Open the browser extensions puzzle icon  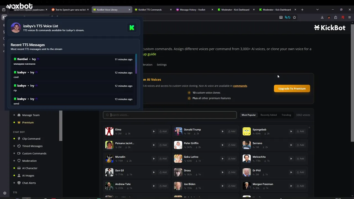click(336, 17)
